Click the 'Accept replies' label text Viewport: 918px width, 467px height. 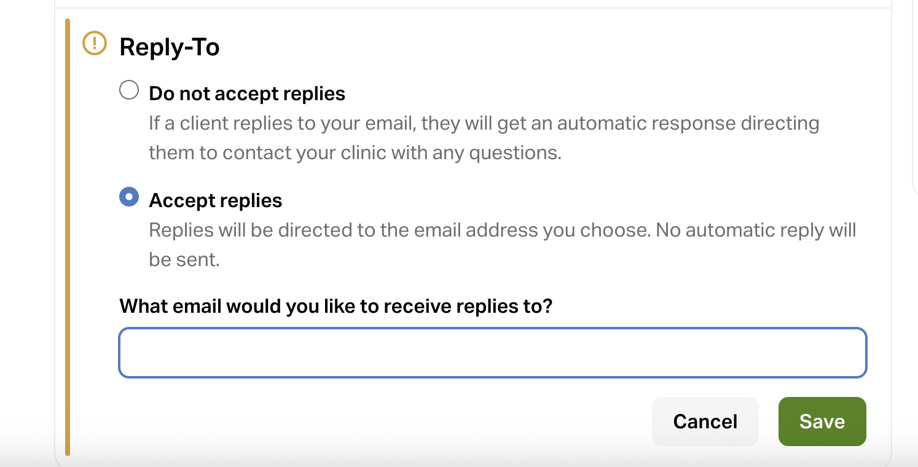(x=216, y=200)
